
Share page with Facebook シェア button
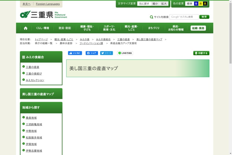click(92, 53)
